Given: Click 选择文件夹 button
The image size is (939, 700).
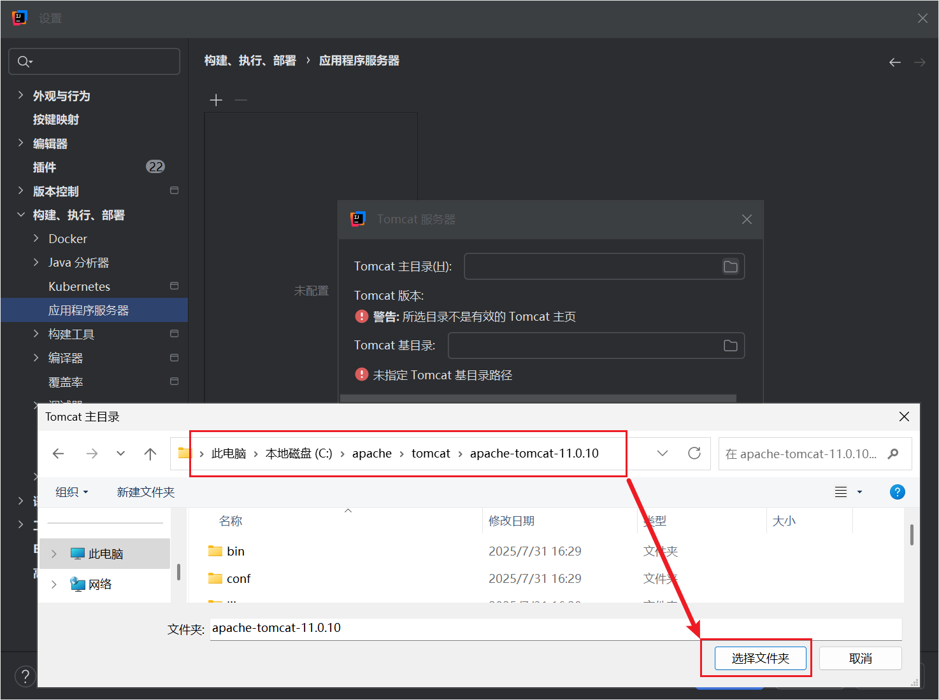Looking at the screenshot, I should 761,658.
